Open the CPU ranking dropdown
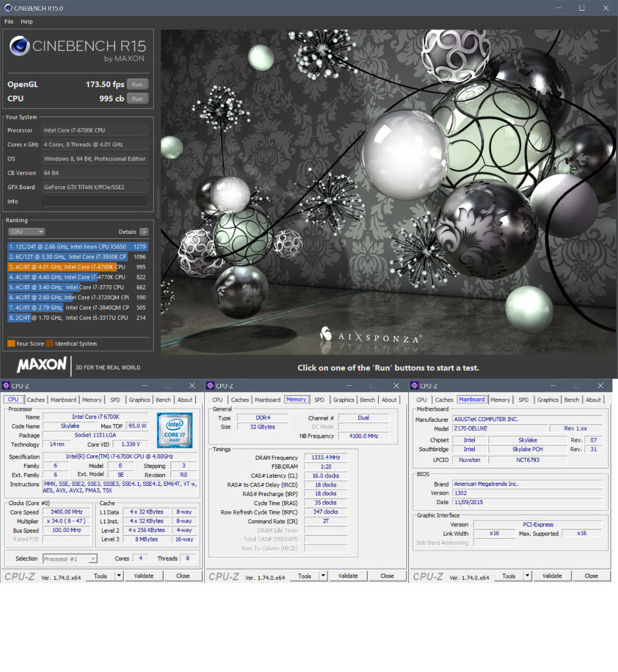This screenshot has width=618, height=672. click(x=27, y=232)
